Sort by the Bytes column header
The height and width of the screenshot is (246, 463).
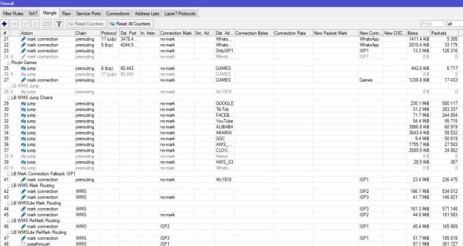tap(418, 33)
